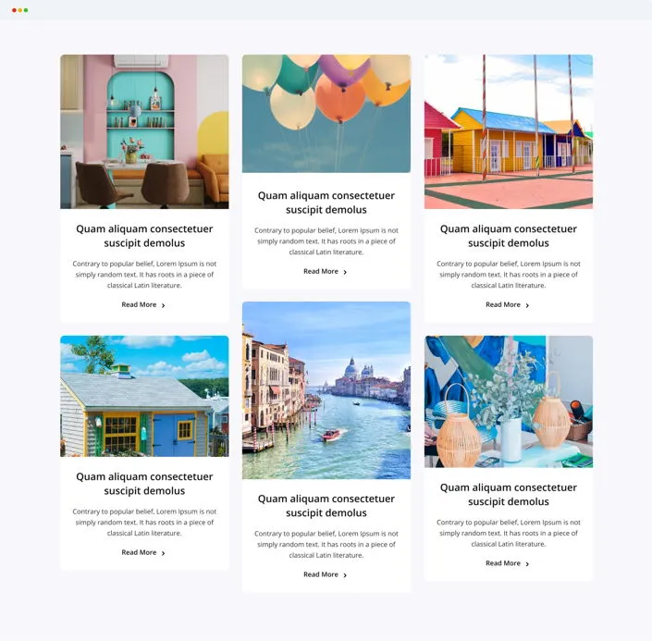Open the cottage with blue door image
This screenshot has width=652, height=641.
144,396
